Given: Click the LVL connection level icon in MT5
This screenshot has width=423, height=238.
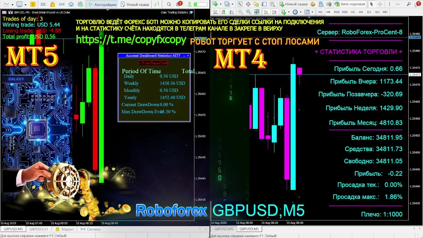Looking at the screenshot, I should [189, 4].
